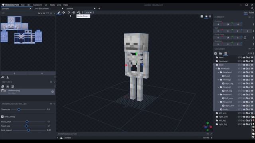Select the Rotate tool in the toolbar
The image size is (255, 143).
[69, 12]
